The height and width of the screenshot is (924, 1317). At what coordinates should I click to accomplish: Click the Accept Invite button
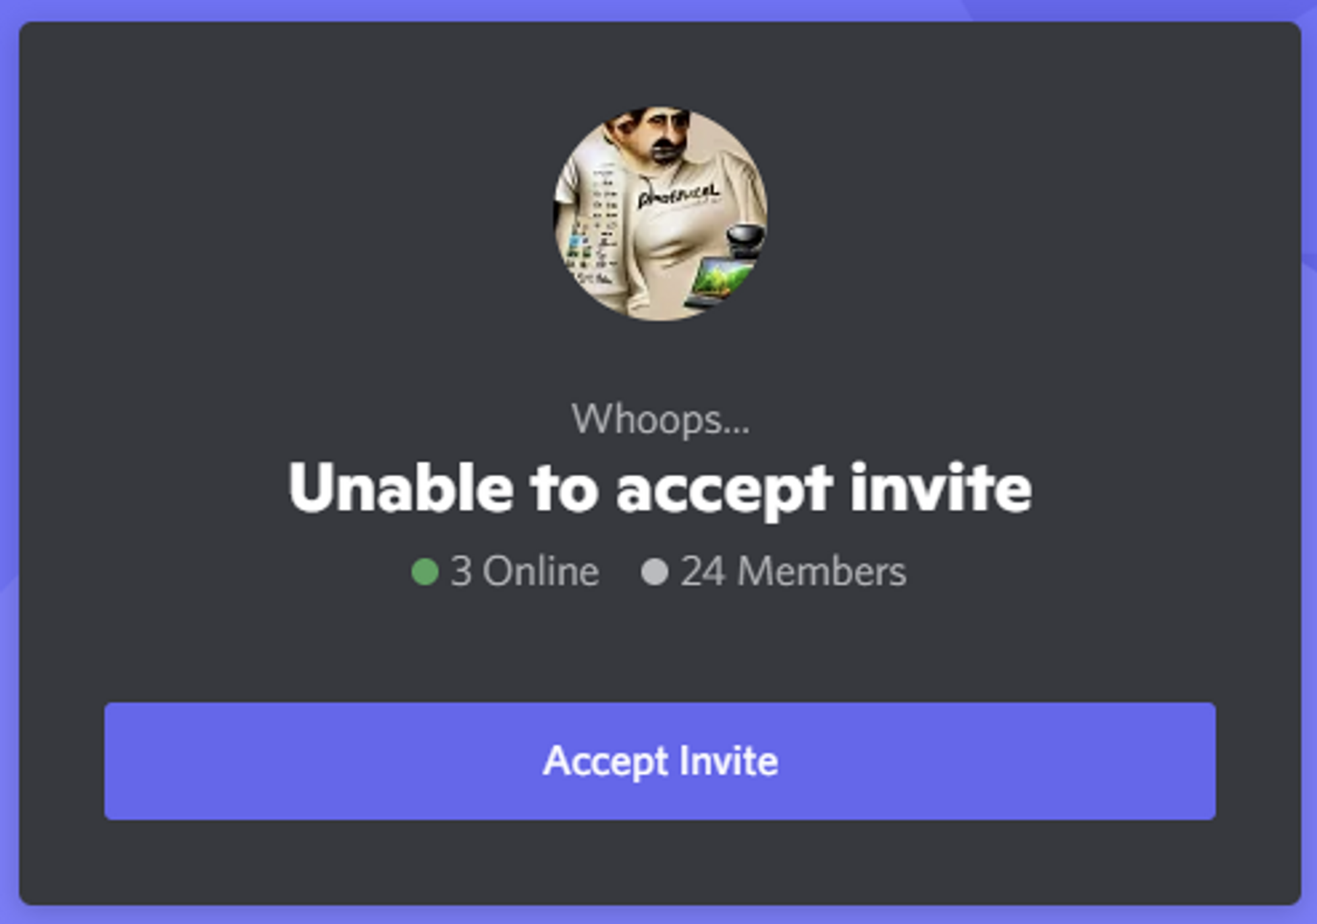[x=660, y=761]
